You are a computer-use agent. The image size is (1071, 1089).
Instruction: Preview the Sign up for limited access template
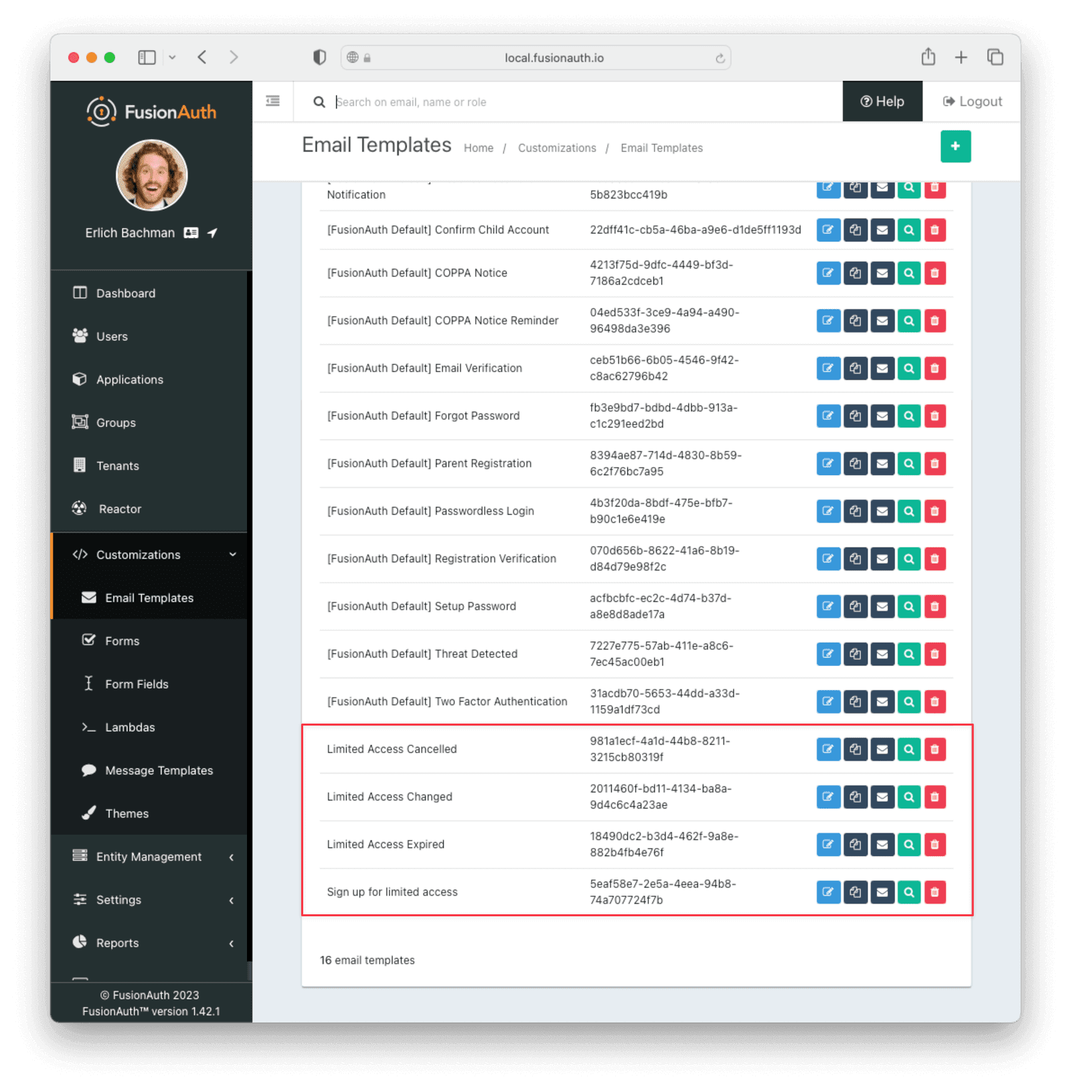[908, 892]
